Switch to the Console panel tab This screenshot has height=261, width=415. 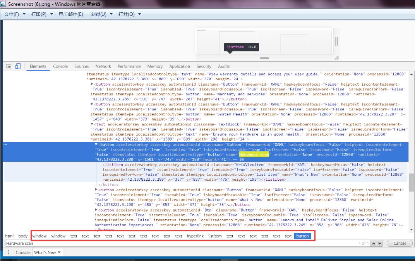pyautogui.click(x=60, y=66)
